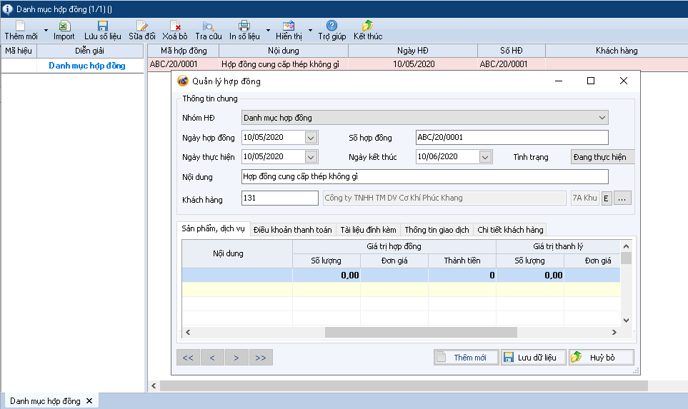The height and width of the screenshot is (409, 688).
Task: Click the 10/05/2020 cell in contract list
Action: click(414, 64)
